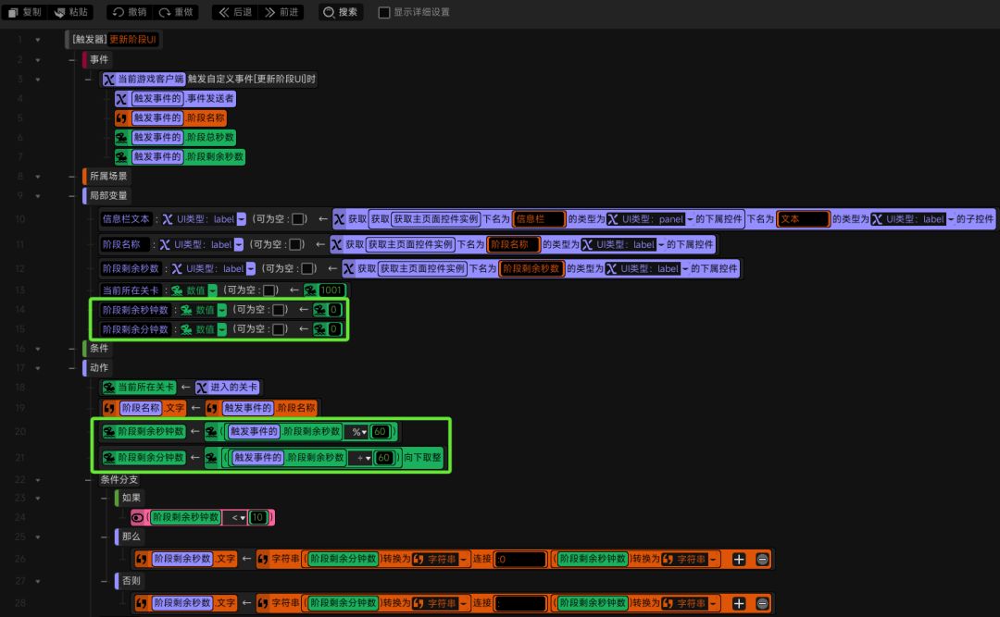Click the plus icon on row 26
1000x617 pixels.
(x=739, y=559)
